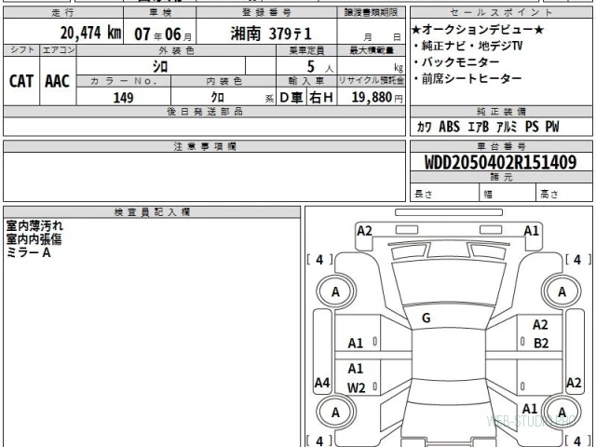Select inspector note 室内内張傷
596x447 pixels.
[x=34, y=239]
